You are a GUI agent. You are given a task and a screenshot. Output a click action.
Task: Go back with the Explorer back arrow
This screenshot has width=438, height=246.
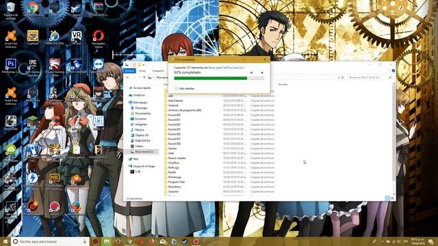coord(128,77)
